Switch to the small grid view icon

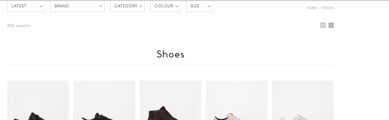[323, 25]
